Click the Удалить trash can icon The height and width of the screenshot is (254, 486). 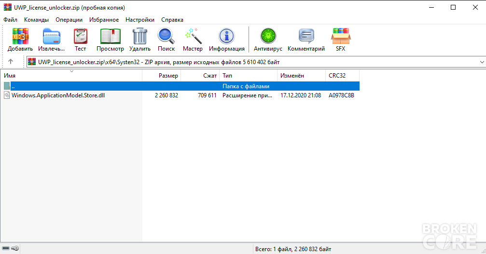click(140, 36)
